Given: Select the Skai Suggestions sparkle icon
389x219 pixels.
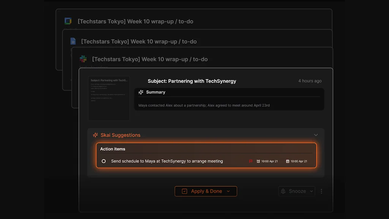Looking at the screenshot, I should 95,135.
